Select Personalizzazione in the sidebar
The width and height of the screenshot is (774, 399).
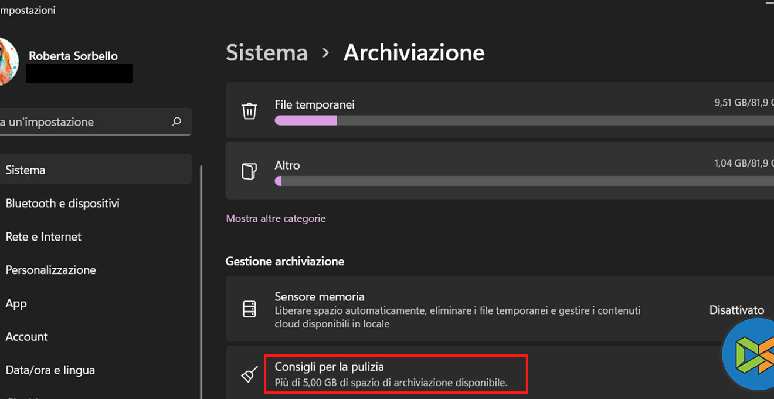pyautogui.click(x=50, y=270)
